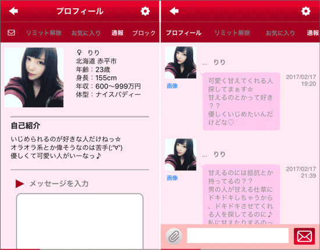Viewport: 320px width, 250px height.
Task: Click the 年収：600〜999万円 line
Action: click(x=108, y=86)
